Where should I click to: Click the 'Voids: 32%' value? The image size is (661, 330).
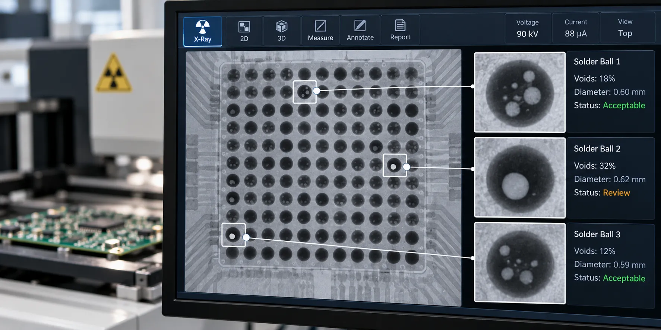pyautogui.click(x=595, y=166)
